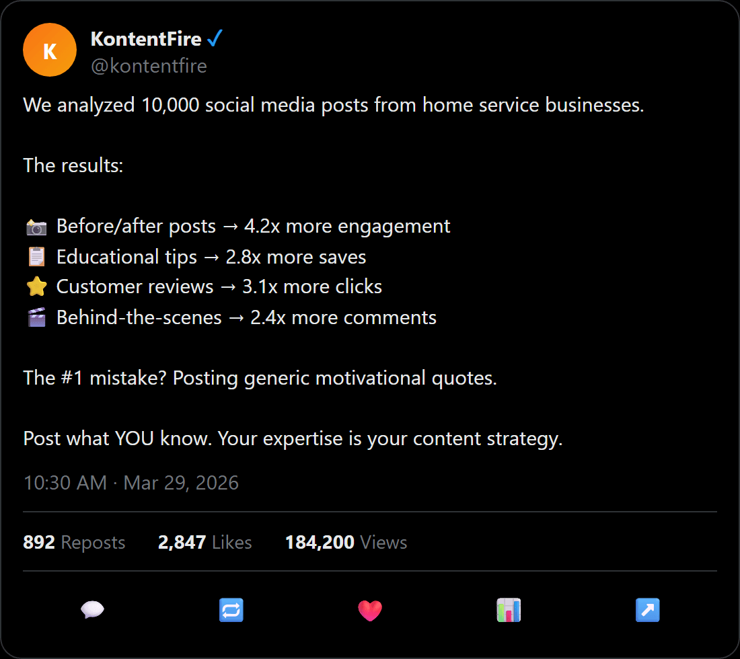Click the KontentFire display name
The width and height of the screenshot is (740, 659).
tap(145, 39)
